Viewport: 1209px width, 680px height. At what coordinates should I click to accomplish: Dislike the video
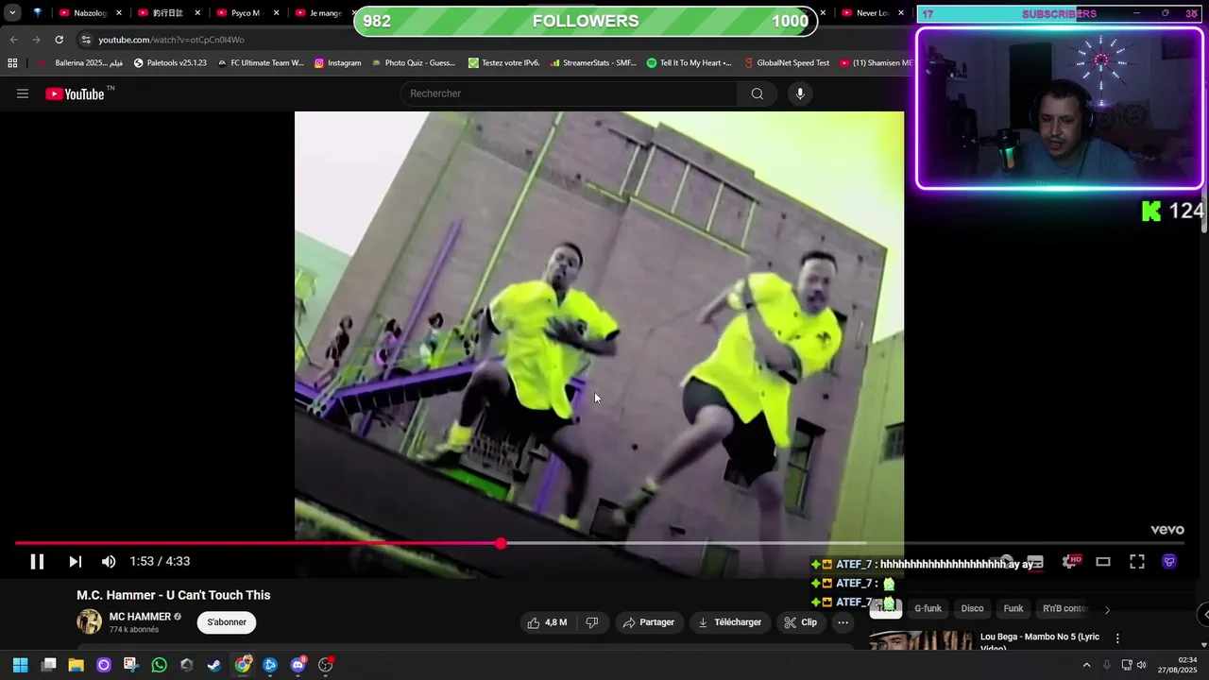pos(592,622)
